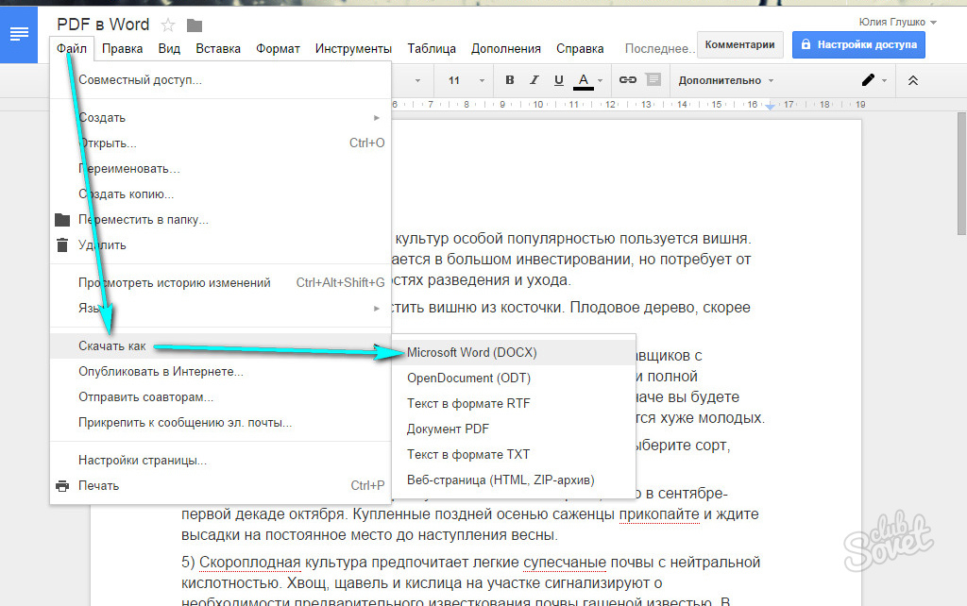Click the move-to-folder icon beside title
The height and width of the screenshot is (606, 967).
(195, 25)
